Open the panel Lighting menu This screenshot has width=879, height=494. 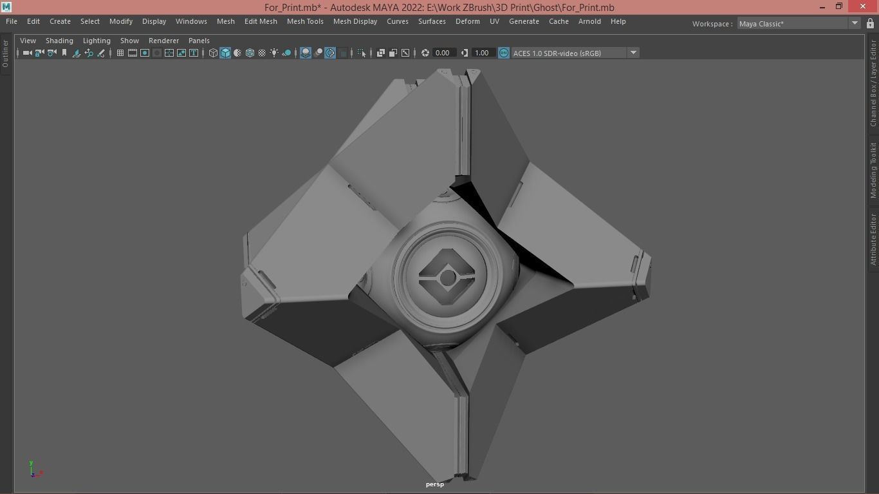[x=97, y=41]
